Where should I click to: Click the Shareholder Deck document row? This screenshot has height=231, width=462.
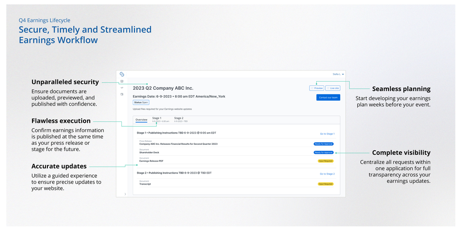pyautogui.click(x=149, y=152)
